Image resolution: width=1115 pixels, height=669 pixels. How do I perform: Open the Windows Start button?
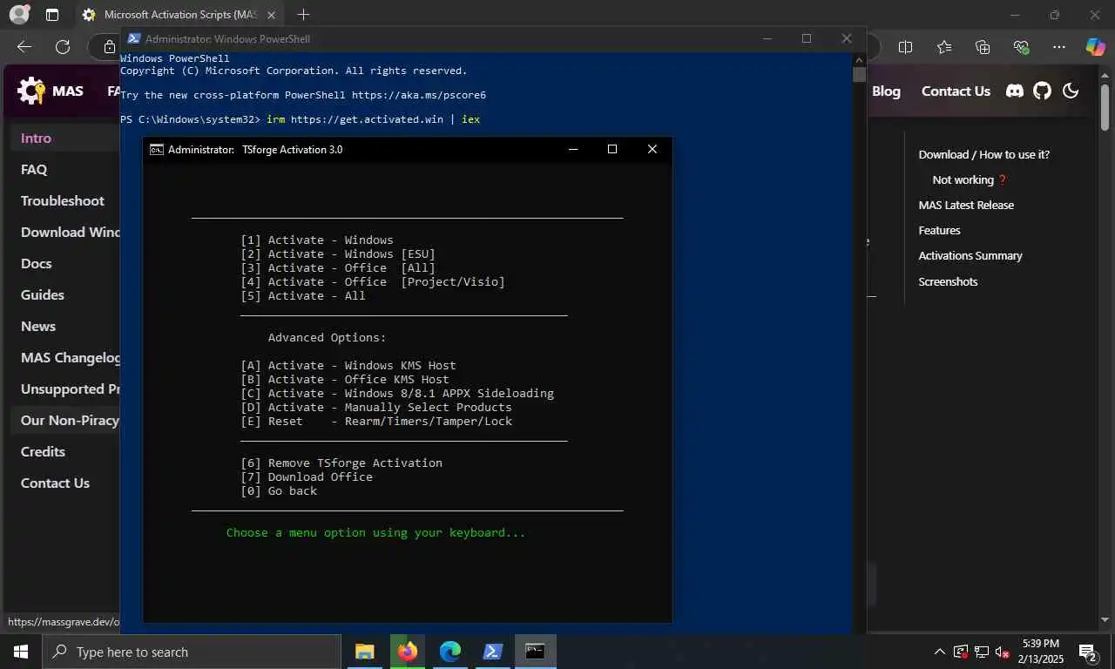(20, 652)
